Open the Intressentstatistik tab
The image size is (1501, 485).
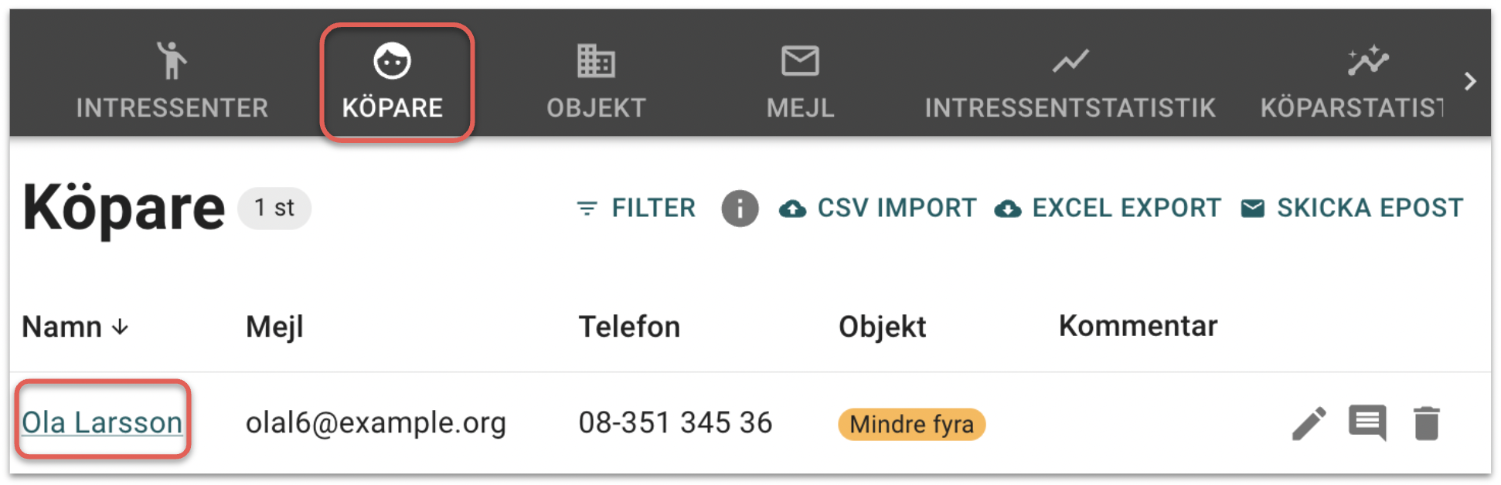[1070, 81]
